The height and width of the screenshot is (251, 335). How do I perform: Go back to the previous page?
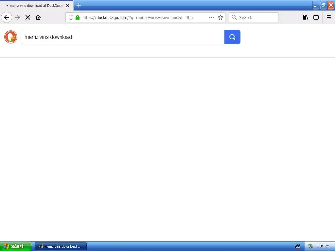(7, 18)
